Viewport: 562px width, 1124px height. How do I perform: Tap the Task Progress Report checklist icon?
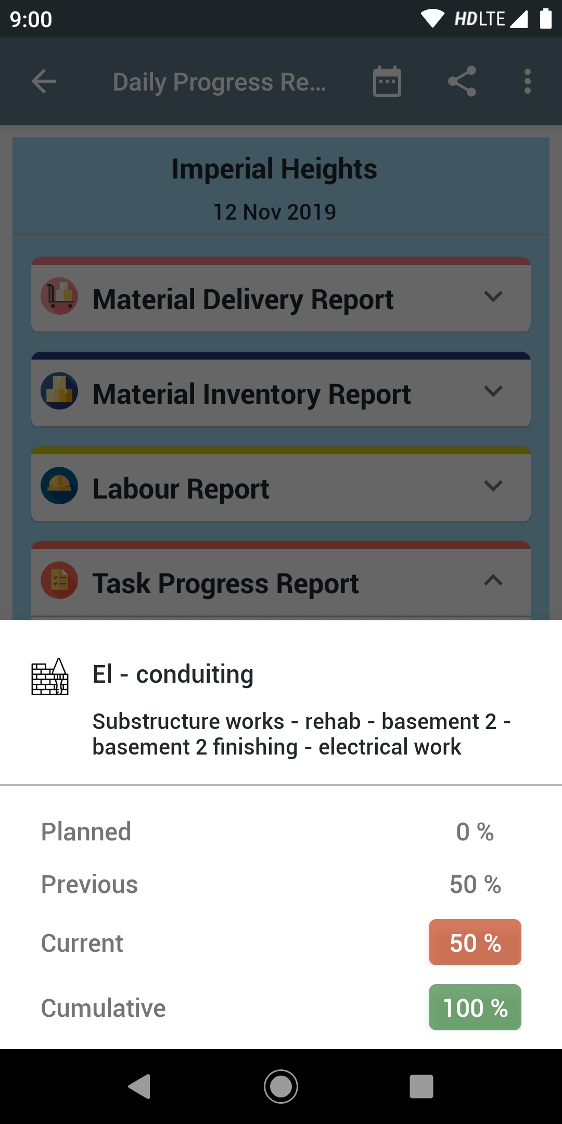59,580
